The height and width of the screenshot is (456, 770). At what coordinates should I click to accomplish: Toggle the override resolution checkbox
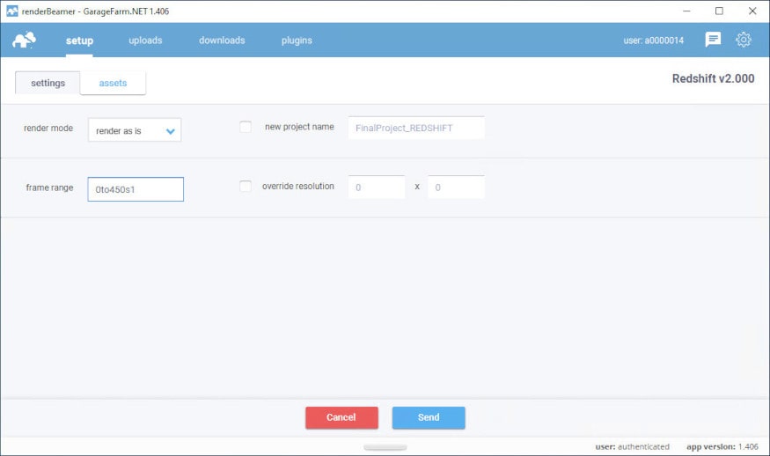tap(245, 187)
